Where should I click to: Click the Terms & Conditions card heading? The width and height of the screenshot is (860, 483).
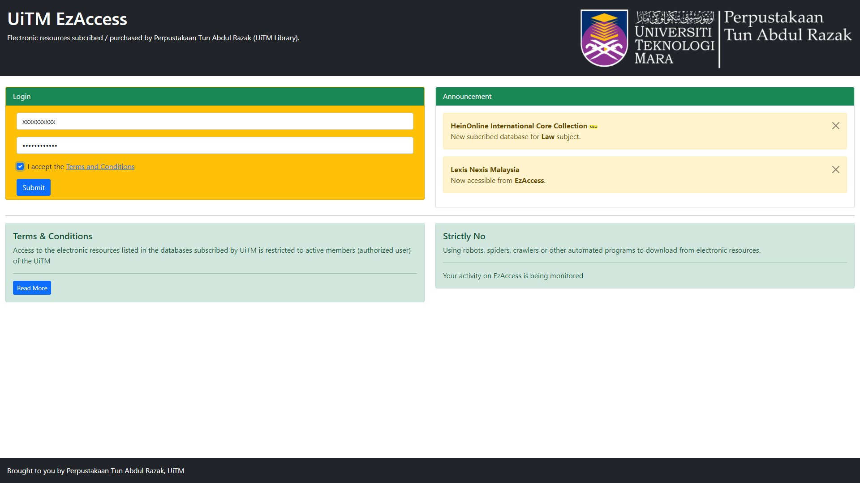[x=52, y=236]
